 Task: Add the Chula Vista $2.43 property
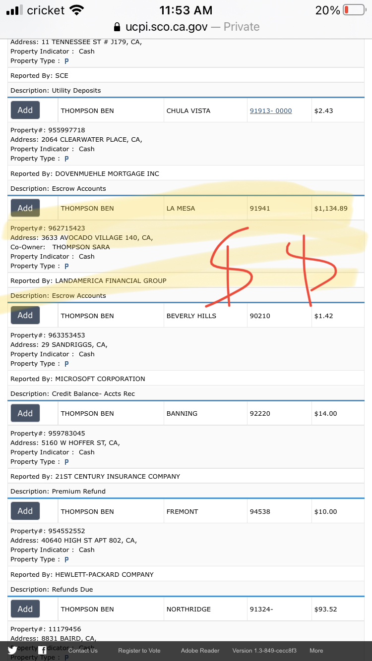[25, 110]
